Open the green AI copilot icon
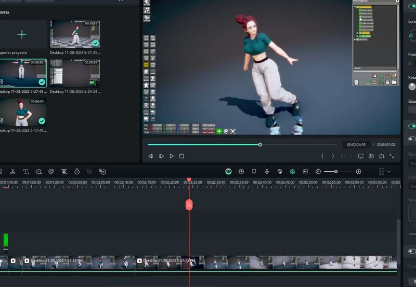Image resolution: width=416 pixels, height=287 pixels. pos(228,172)
